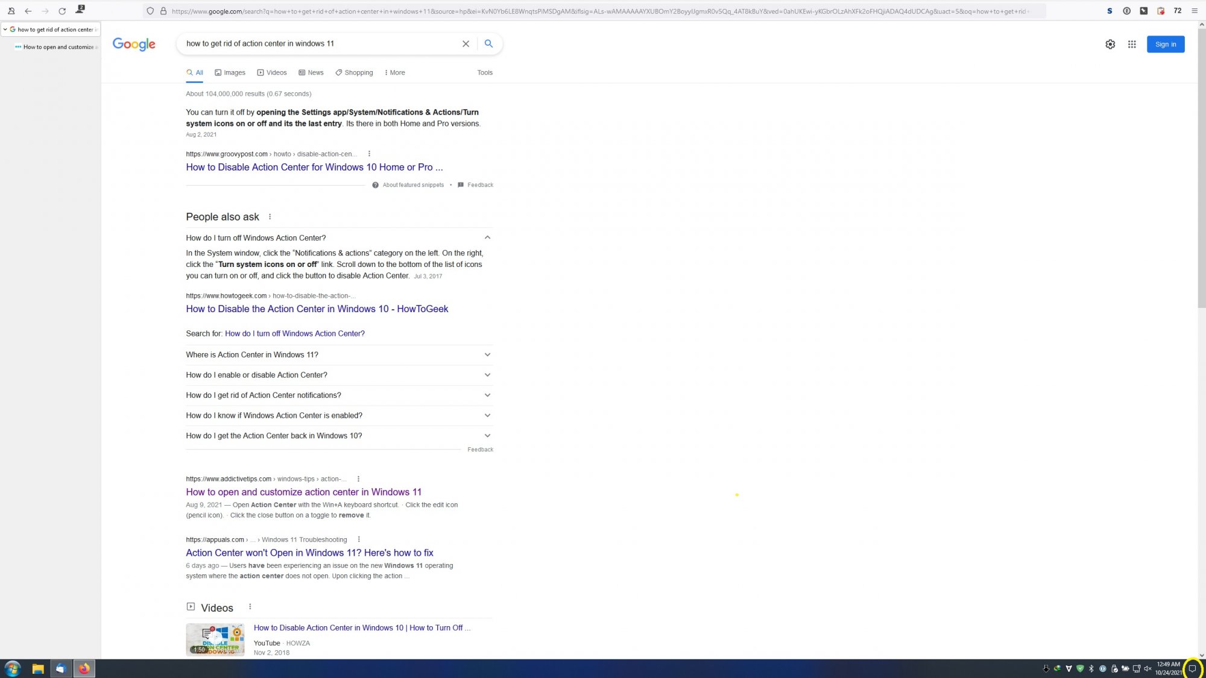Clear search text with X icon
This screenshot has width=1206, height=678.
466,43
